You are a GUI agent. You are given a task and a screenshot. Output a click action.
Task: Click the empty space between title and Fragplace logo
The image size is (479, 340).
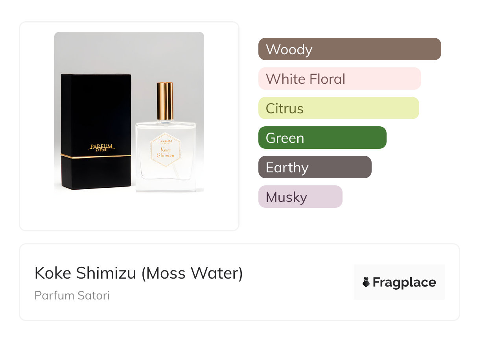click(x=299, y=282)
